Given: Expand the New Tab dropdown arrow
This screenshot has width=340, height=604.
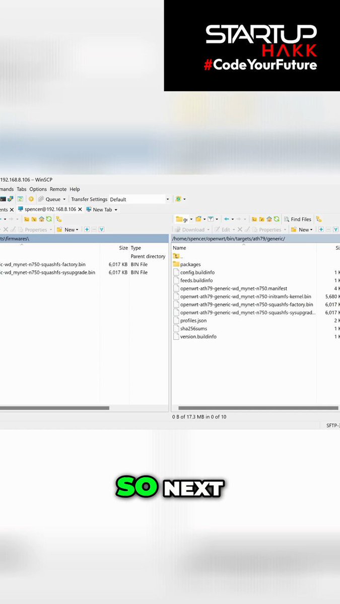Looking at the screenshot, I should (x=116, y=209).
